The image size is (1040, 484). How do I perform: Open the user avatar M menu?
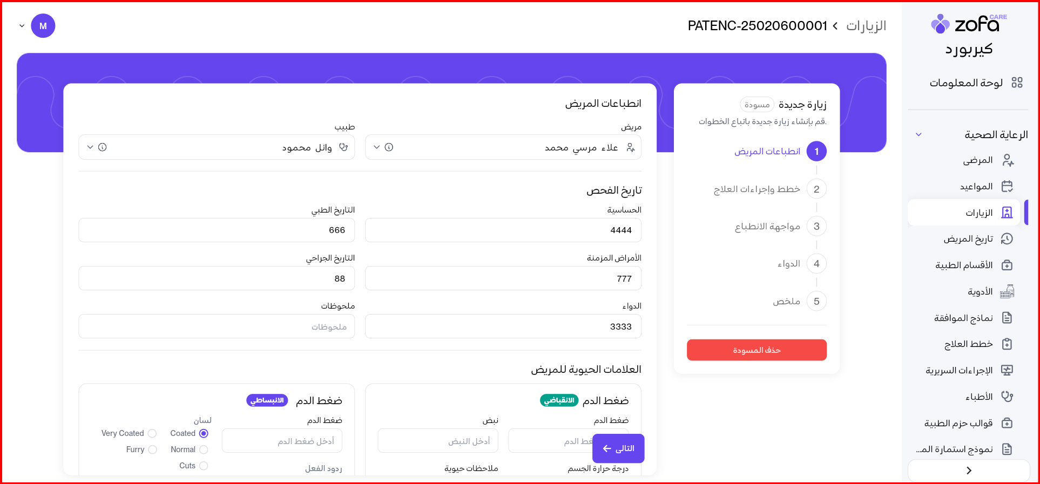pos(43,26)
